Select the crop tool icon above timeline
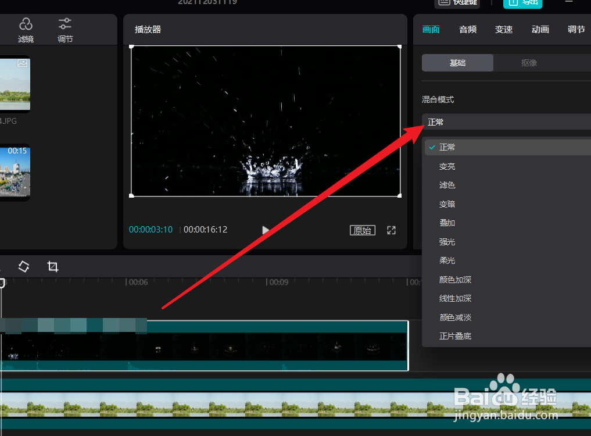Viewport: 591px width, 436px height. (x=53, y=267)
